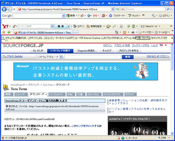Click the status bar security shield icon
175x141 pixels.
[3, 138]
